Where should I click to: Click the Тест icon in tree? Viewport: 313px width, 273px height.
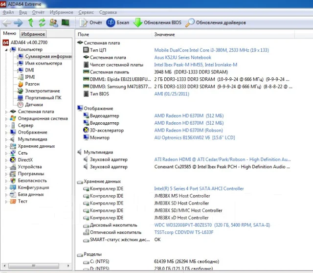[x=13, y=201]
